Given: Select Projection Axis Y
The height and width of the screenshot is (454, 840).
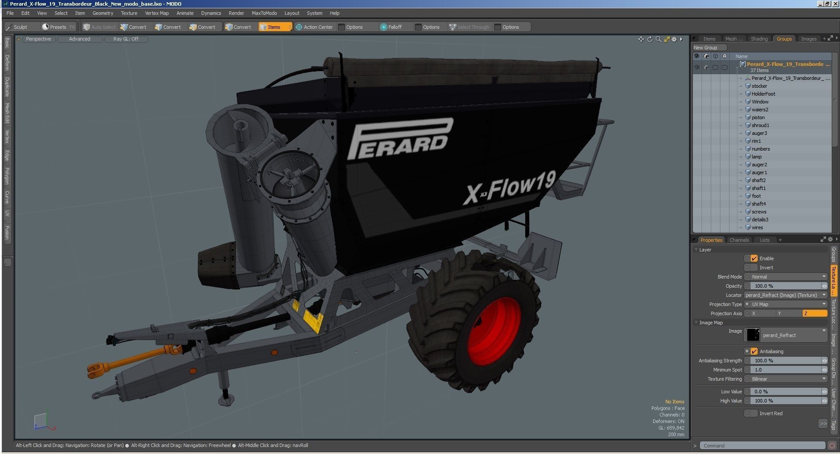Looking at the screenshot, I should (x=789, y=313).
